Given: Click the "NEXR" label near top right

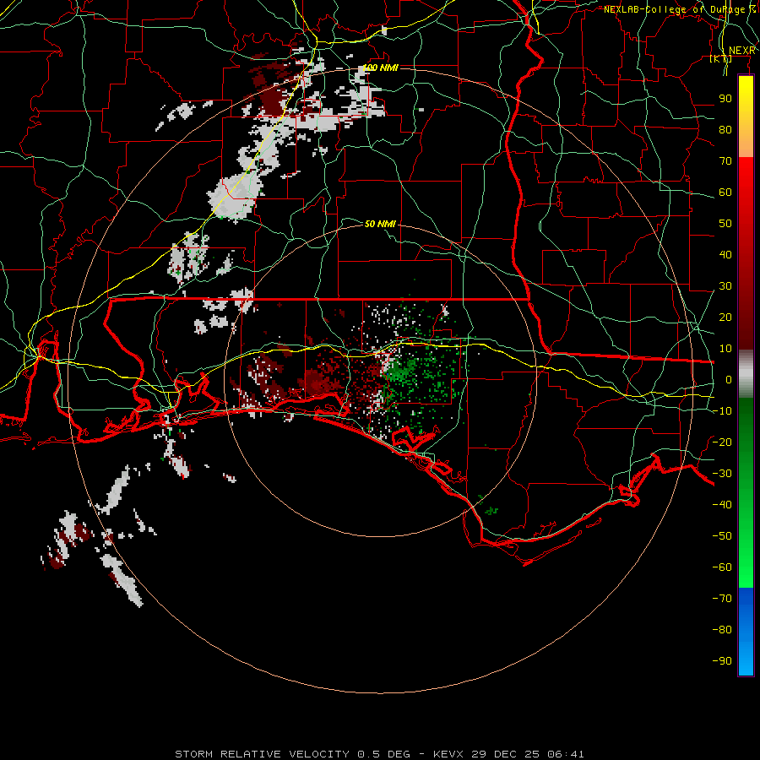Looking at the screenshot, I should point(742,51).
